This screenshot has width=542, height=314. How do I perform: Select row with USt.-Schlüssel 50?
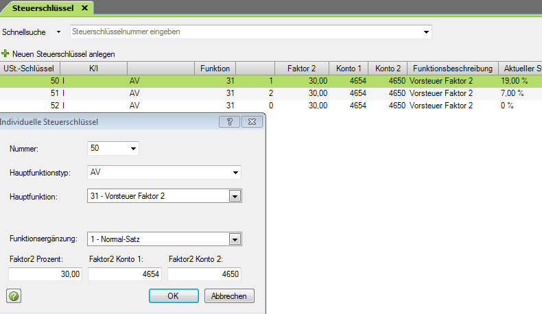[x=271, y=81]
